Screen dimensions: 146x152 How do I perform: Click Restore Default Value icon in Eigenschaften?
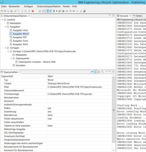click(x=102, y=72)
